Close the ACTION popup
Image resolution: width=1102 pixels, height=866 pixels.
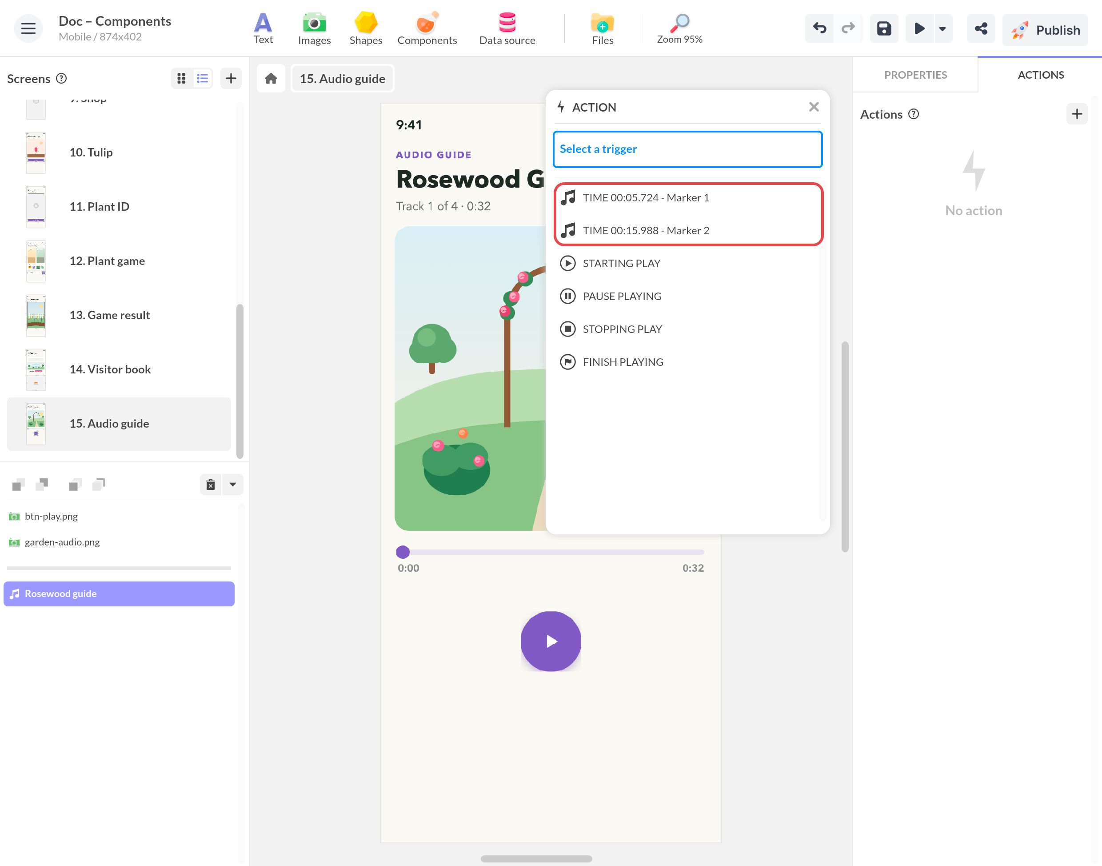pyautogui.click(x=814, y=107)
